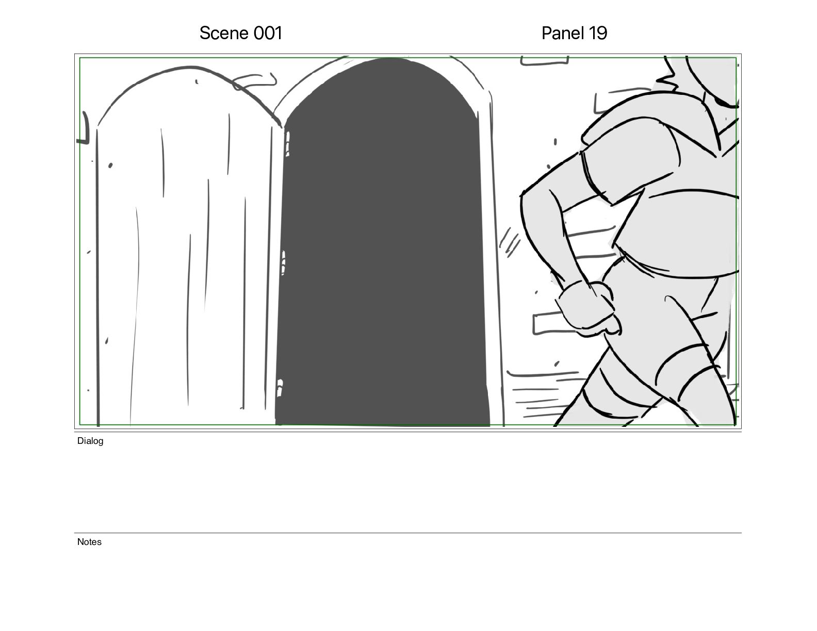The width and height of the screenshot is (817, 631).
Task: Click the 'Dialog' label
Action: [x=90, y=441]
